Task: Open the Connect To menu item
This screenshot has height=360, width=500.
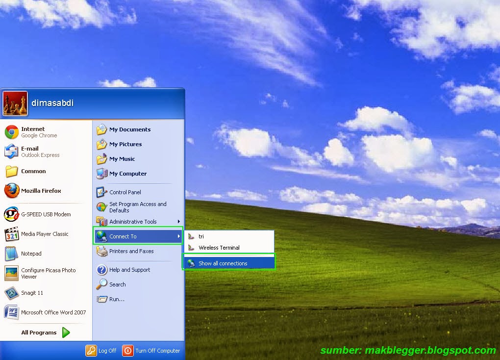Action: click(x=138, y=236)
